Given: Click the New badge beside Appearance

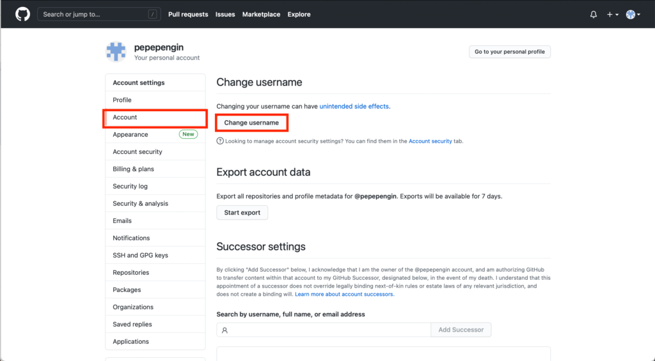Looking at the screenshot, I should pyautogui.click(x=188, y=134).
